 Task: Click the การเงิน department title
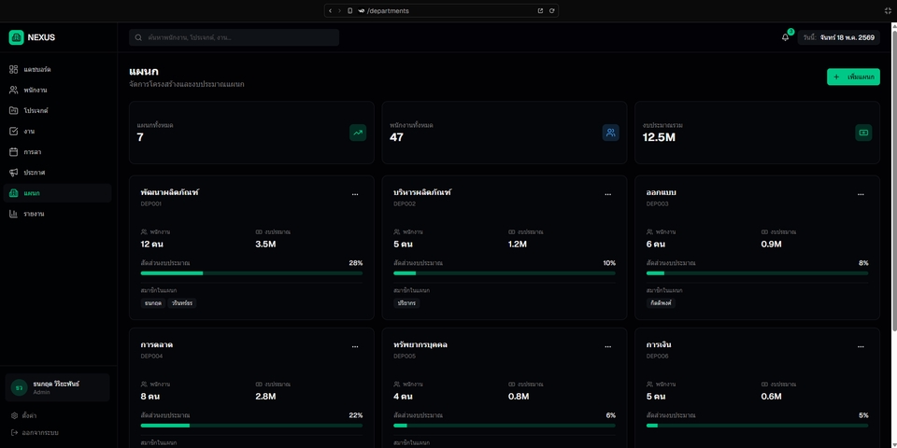point(659,345)
